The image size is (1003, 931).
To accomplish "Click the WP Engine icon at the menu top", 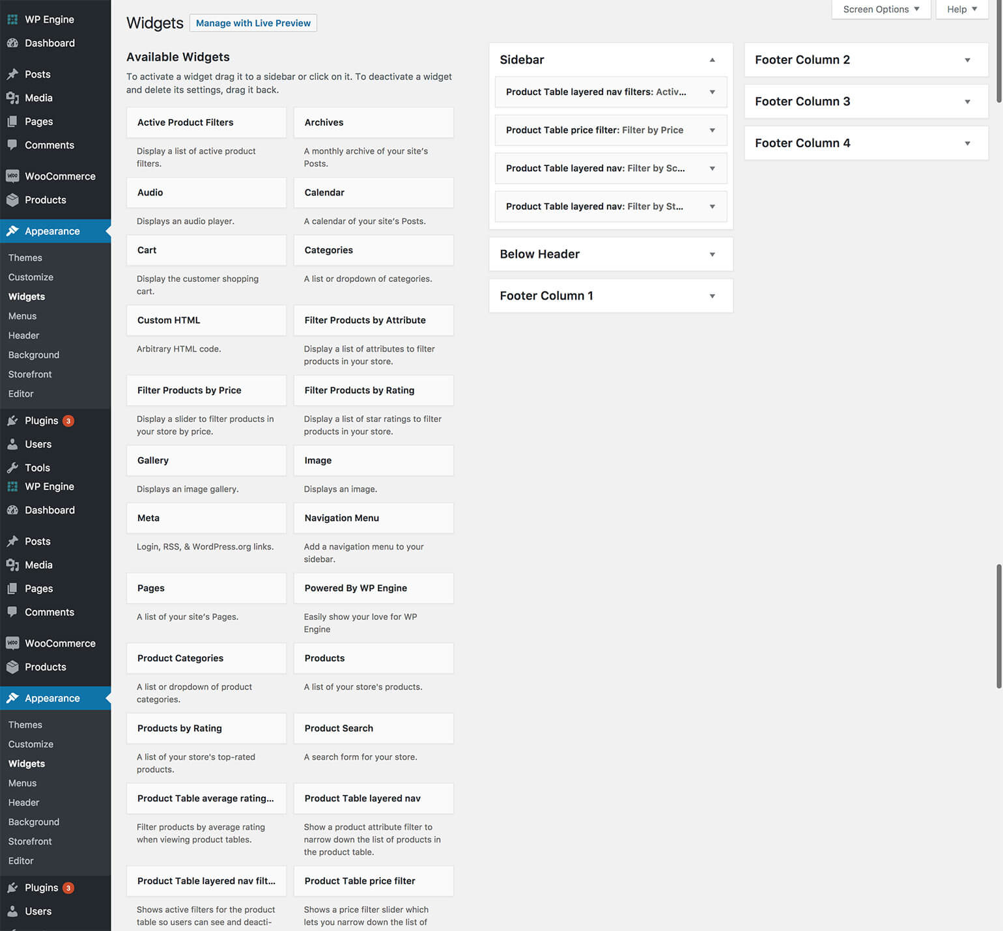I will (12, 20).
